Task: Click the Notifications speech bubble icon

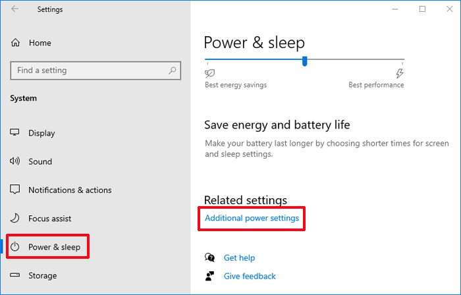Action: tap(14, 190)
